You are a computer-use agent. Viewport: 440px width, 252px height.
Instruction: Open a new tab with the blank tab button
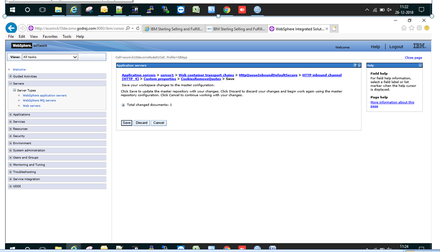point(334,29)
